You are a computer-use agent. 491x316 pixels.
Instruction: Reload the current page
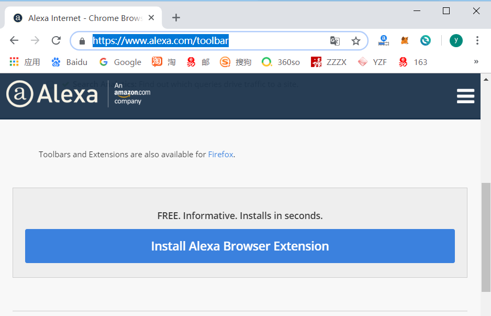point(56,40)
